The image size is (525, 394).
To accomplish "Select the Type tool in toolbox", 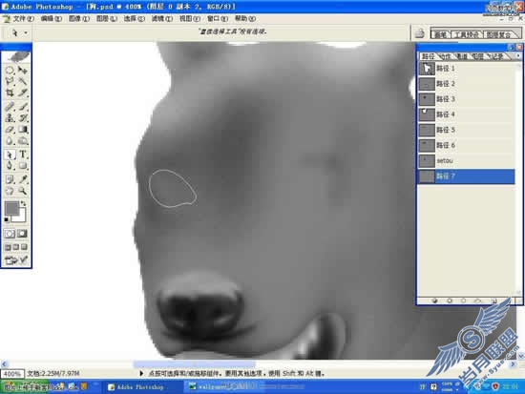I will pyautogui.click(x=23, y=154).
